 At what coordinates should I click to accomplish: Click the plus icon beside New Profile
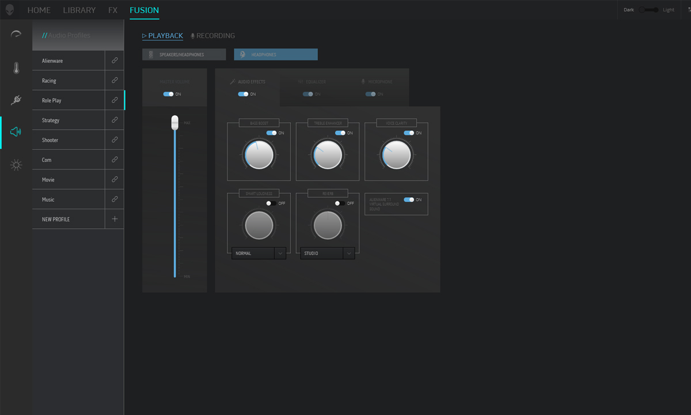tap(115, 219)
